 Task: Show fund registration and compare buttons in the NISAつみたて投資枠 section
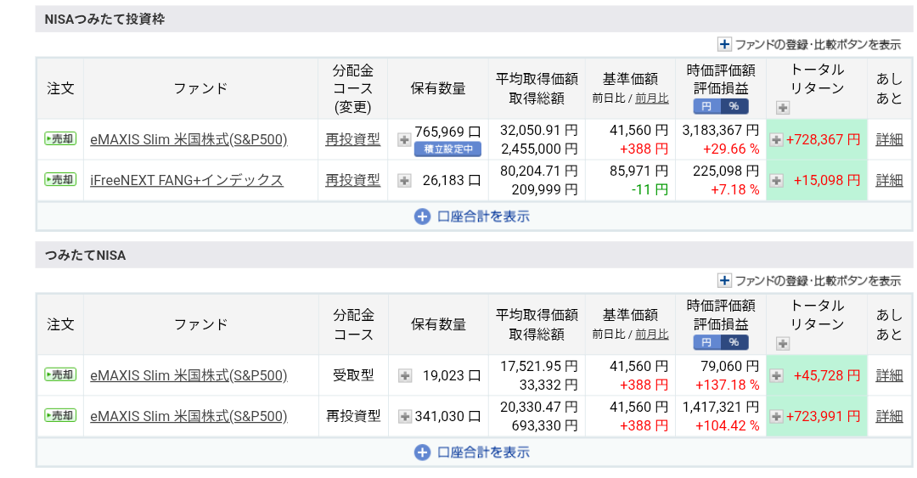(809, 44)
